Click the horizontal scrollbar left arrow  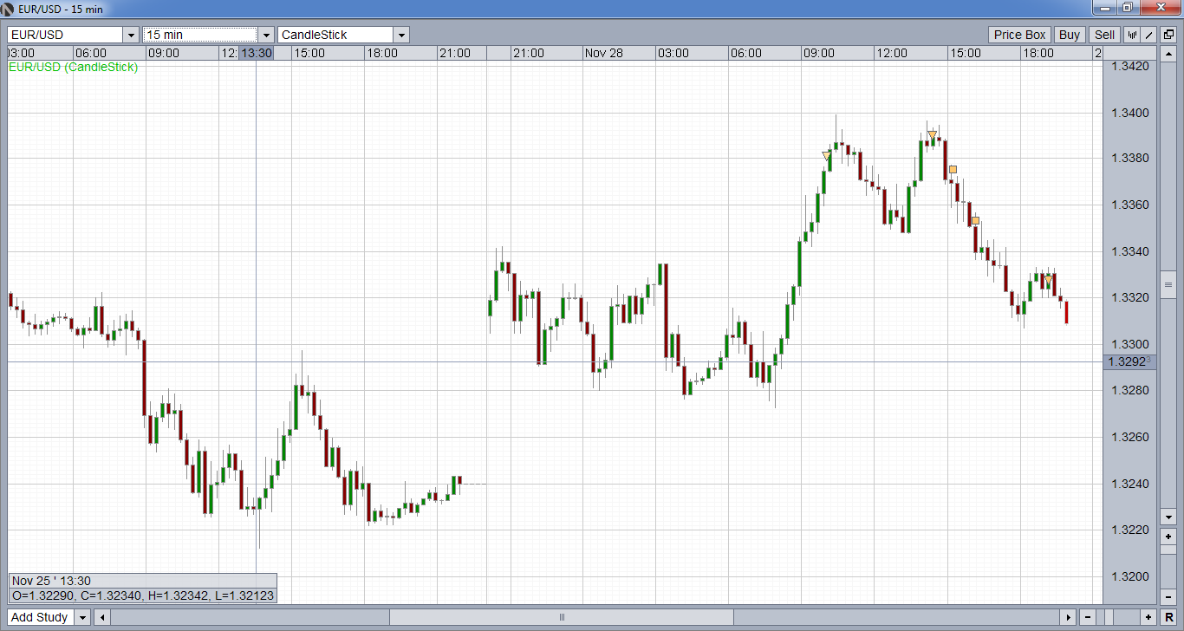[103, 617]
